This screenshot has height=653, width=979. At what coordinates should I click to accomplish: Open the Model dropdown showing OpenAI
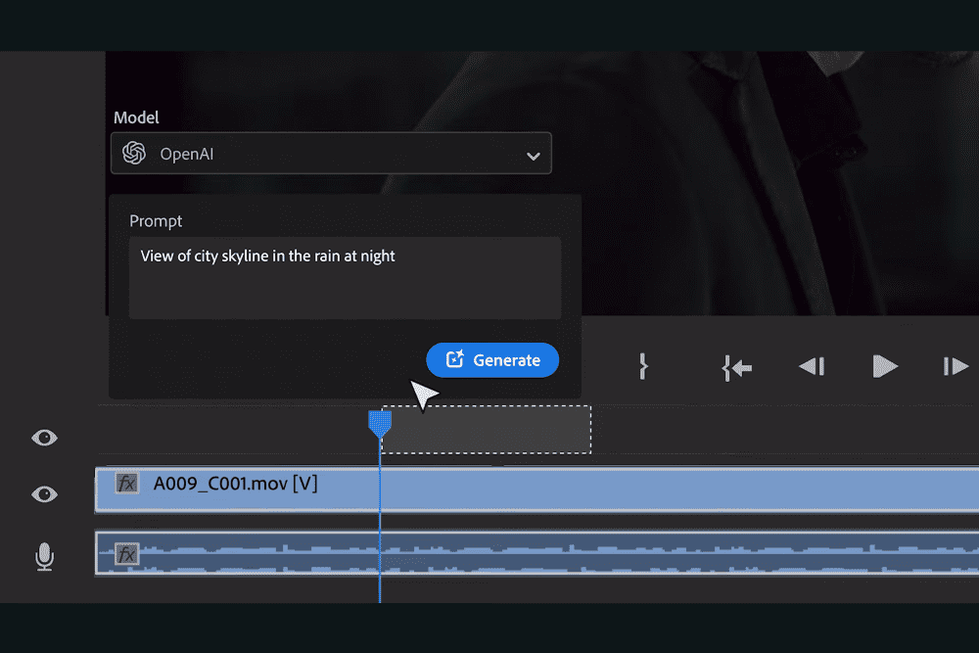point(331,153)
